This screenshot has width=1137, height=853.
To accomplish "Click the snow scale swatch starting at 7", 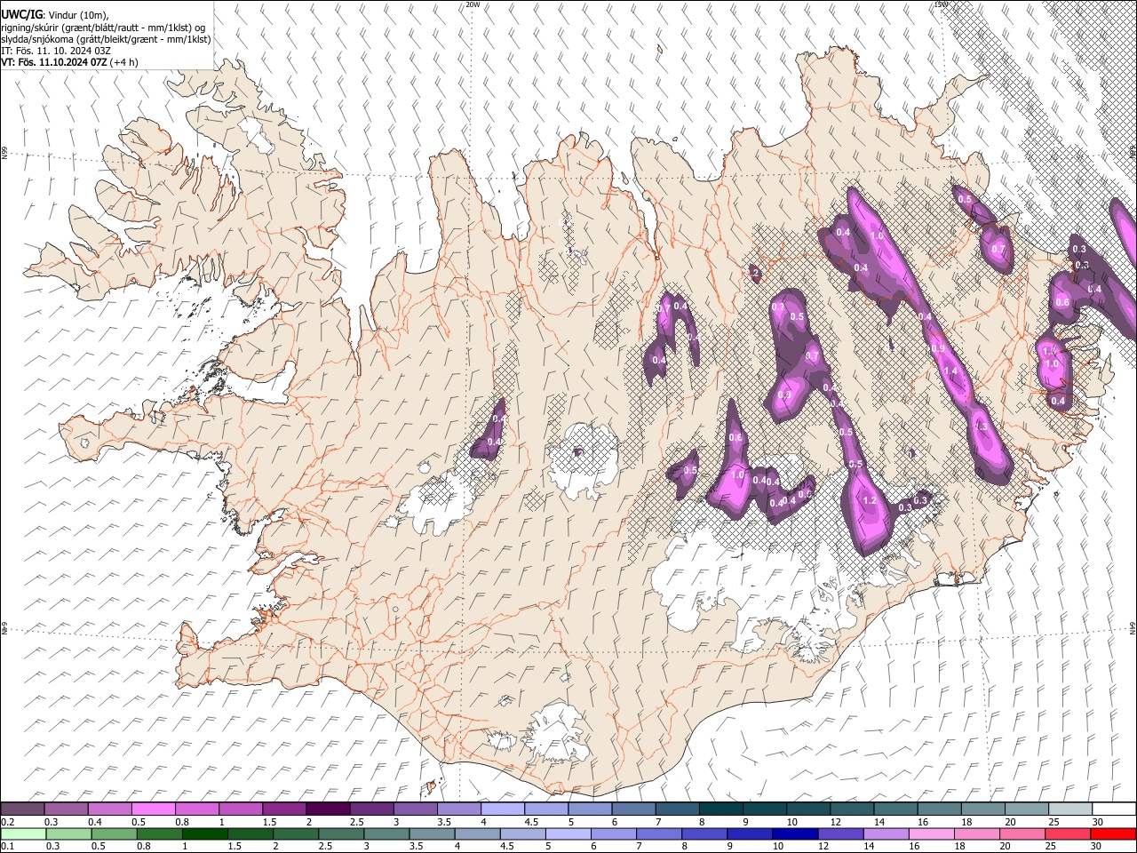I will pyautogui.click(x=677, y=809).
